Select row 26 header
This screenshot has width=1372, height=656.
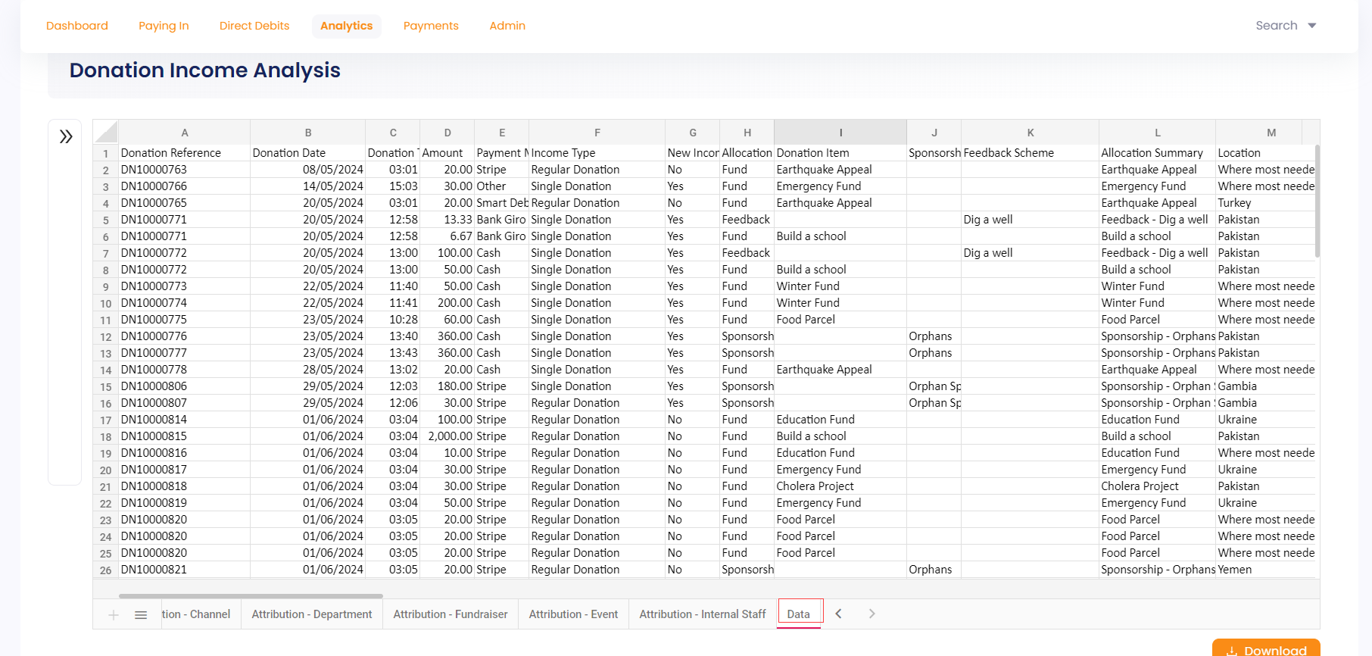[x=106, y=570]
